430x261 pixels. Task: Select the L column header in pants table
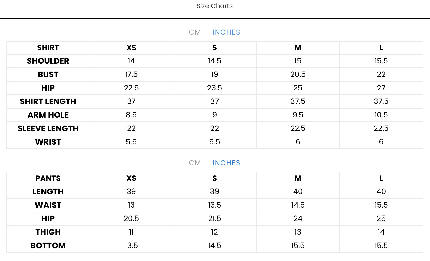click(381, 178)
